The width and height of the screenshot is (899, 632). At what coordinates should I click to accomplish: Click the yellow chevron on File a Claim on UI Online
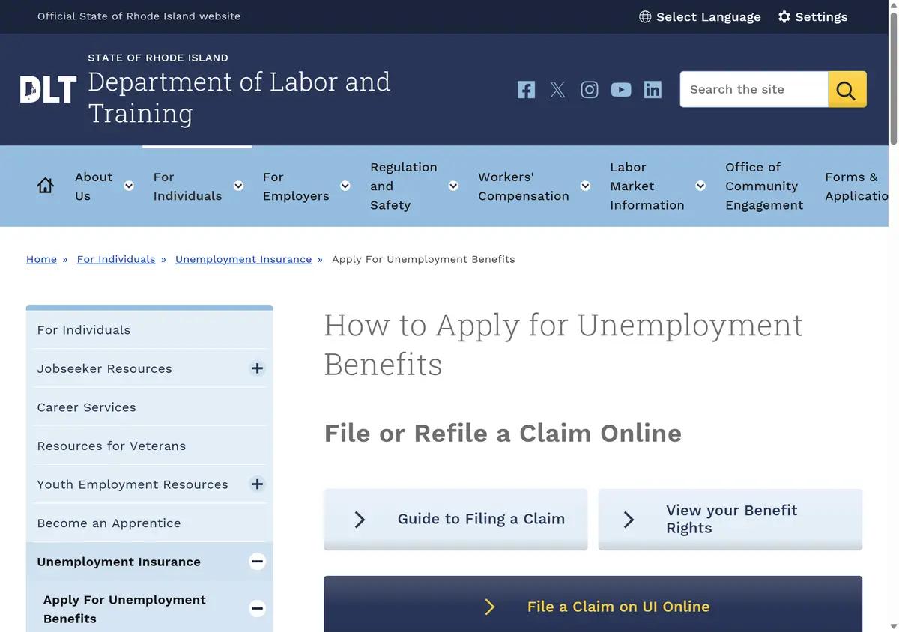coord(490,607)
